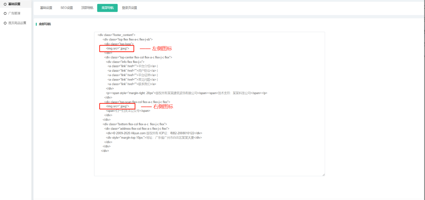
Task: Open the 顶部导航 tab
Action: (x=87, y=8)
